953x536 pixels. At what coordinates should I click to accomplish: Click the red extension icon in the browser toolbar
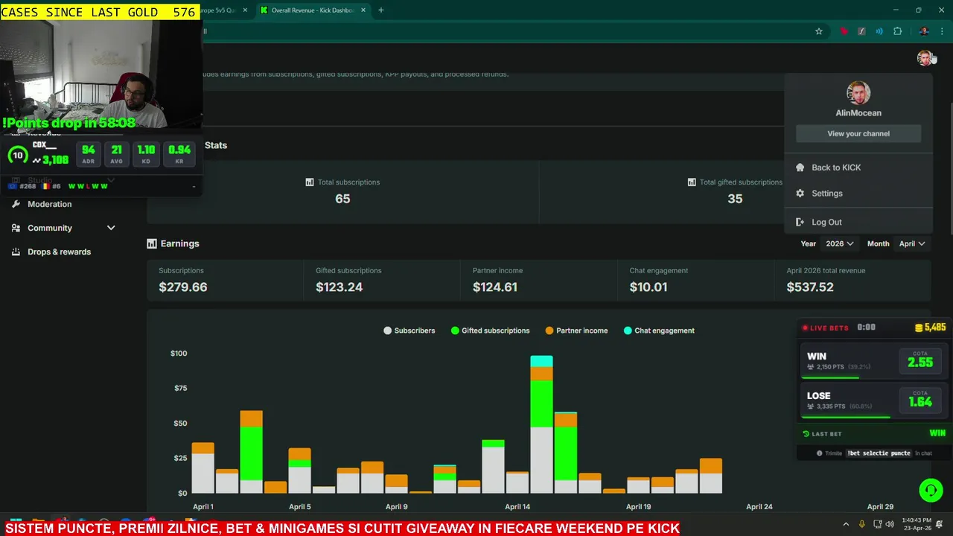pyautogui.click(x=844, y=31)
